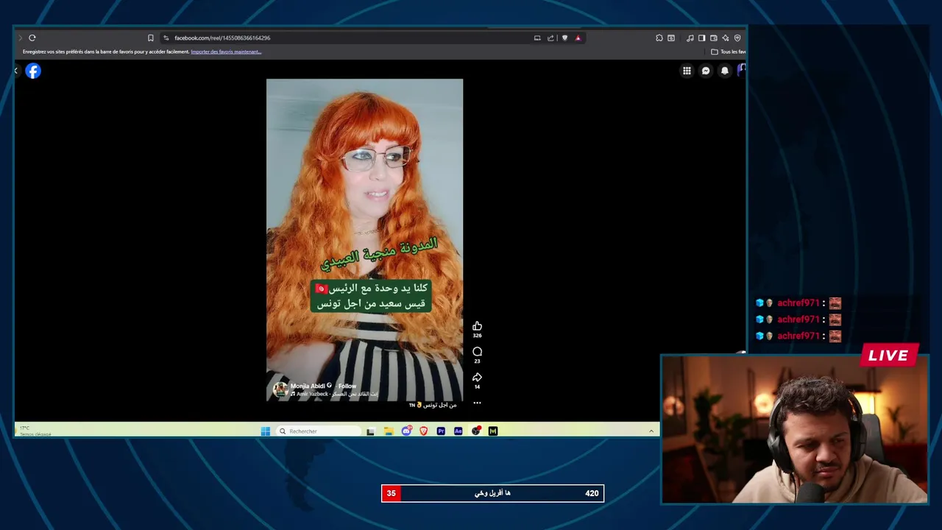Share this page via address bar icon

[550, 38]
